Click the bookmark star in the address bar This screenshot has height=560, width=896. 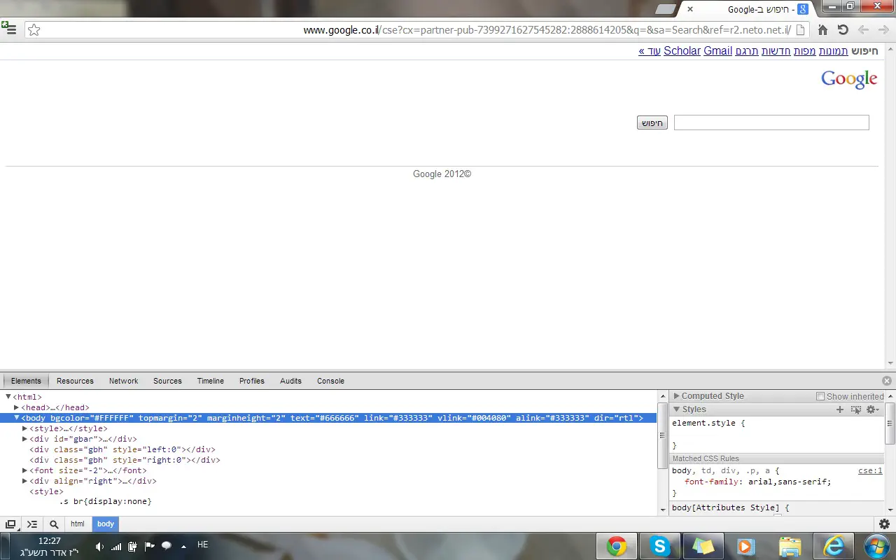(34, 30)
